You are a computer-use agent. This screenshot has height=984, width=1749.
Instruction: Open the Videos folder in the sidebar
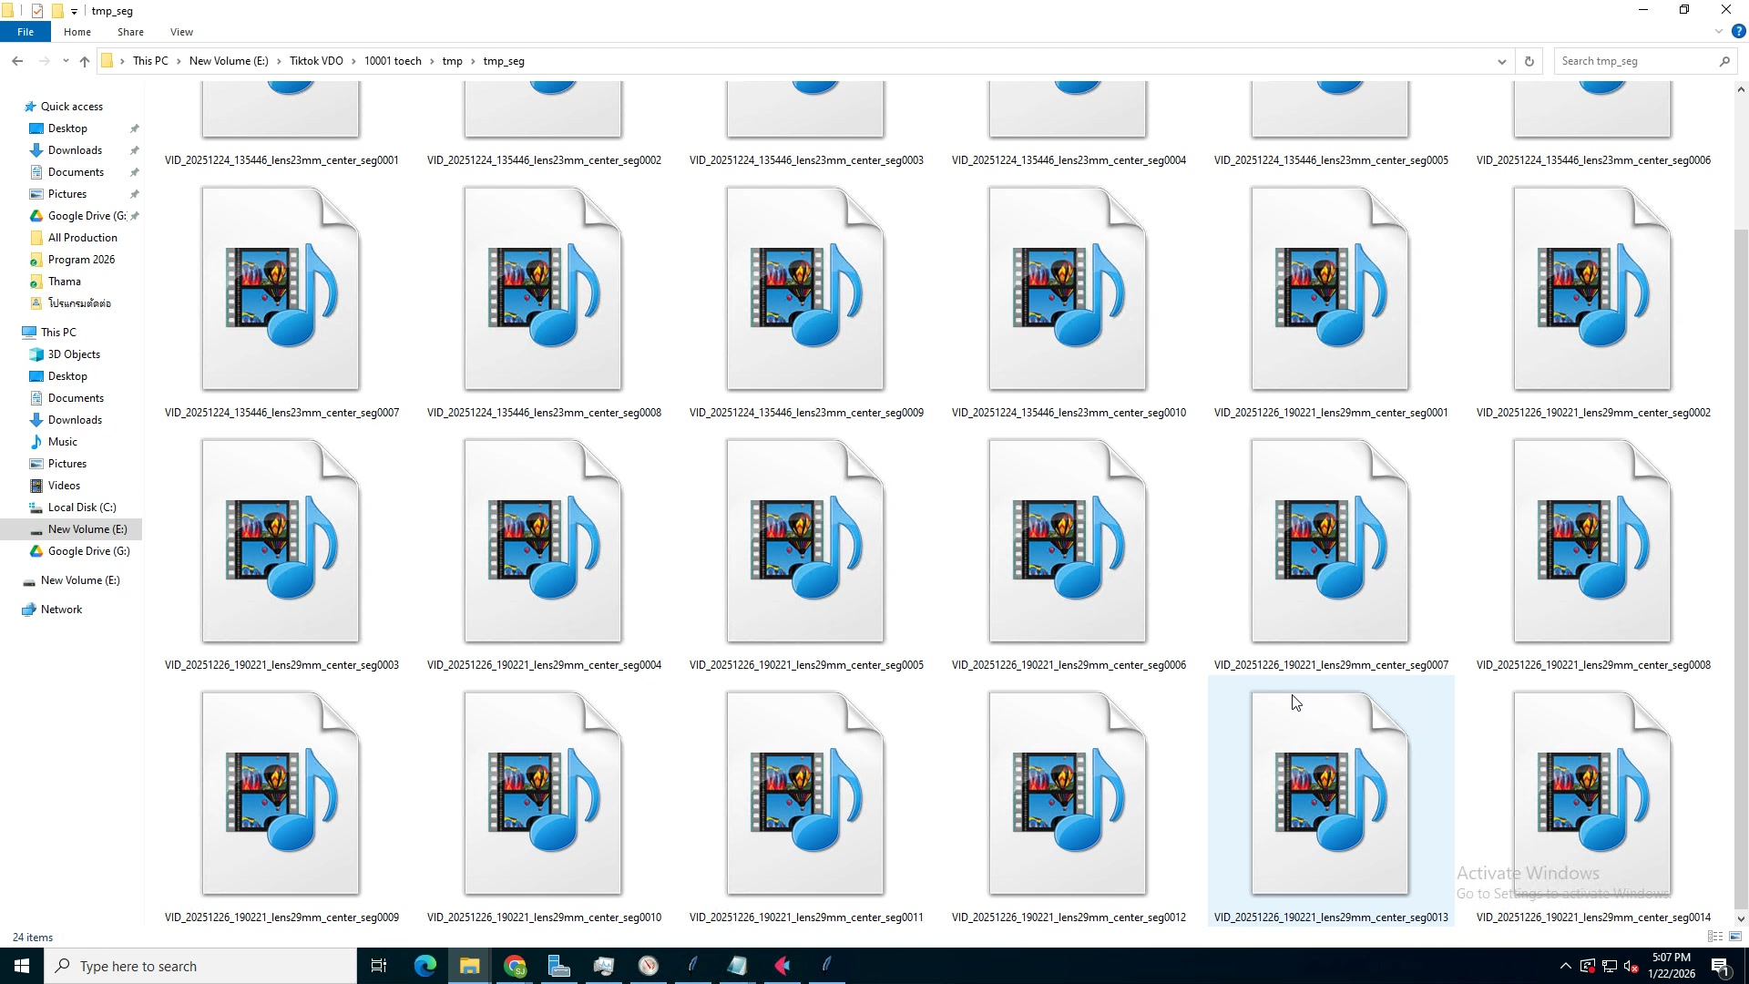(65, 485)
